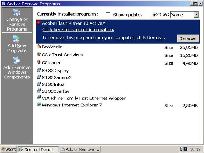Switch to Add or Remove taskbar button
Viewport: 204px width, 153px height.
tap(80, 149)
